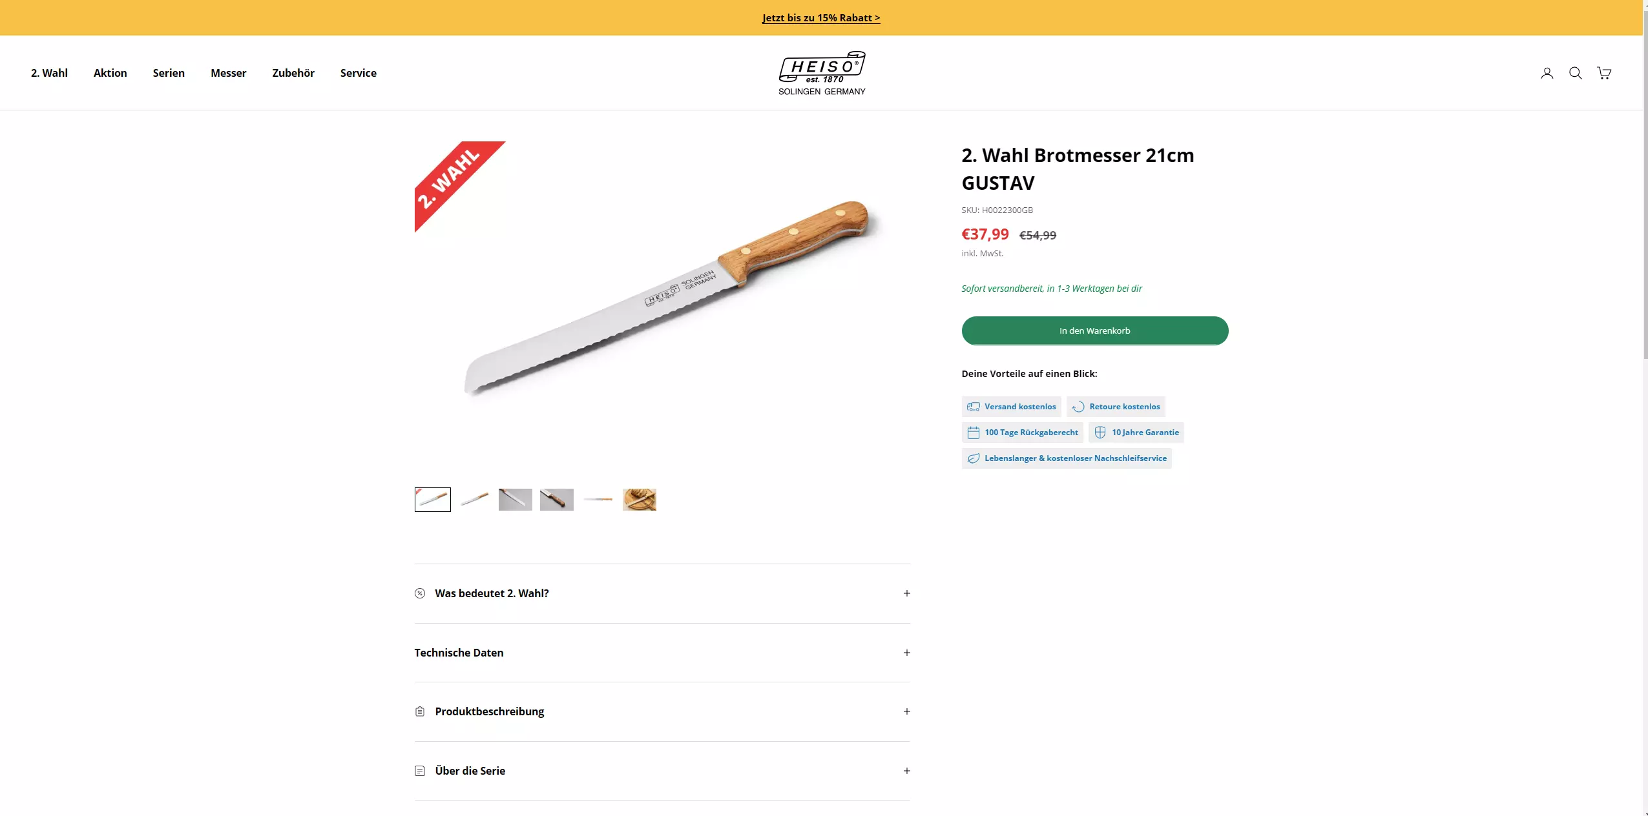This screenshot has width=1648, height=816.
Task: Click the HEISO Solingen logo
Action: pos(822,73)
